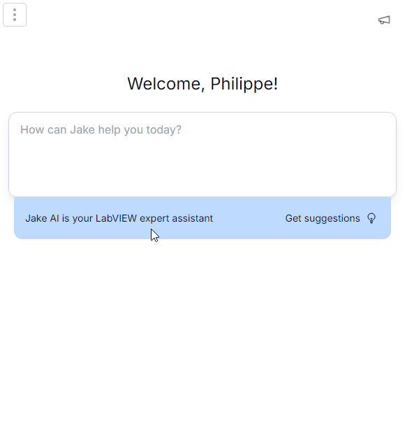
Task: Focus the 'How can Jake help you today?' box
Action: click(x=202, y=155)
